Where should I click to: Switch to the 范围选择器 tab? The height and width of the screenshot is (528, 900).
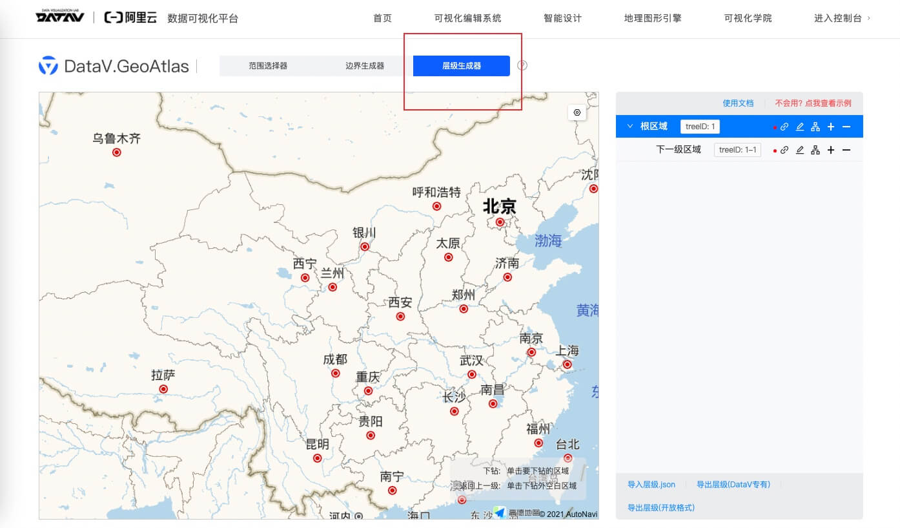coord(268,66)
